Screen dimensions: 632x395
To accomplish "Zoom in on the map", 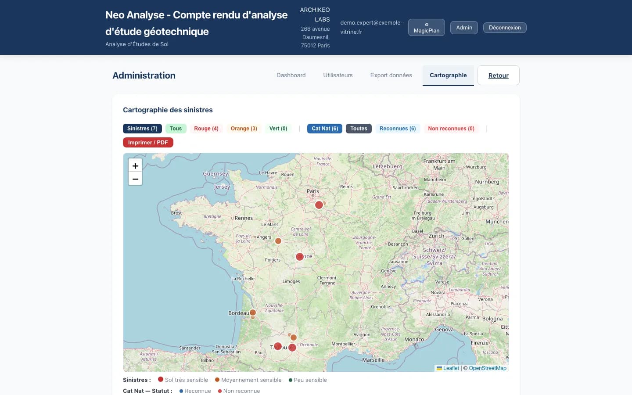I will (x=135, y=165).
